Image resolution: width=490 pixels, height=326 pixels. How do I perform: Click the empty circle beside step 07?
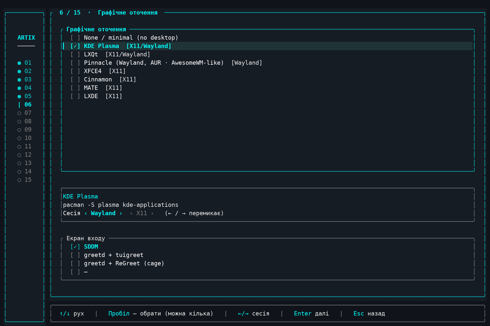point(19,113)
